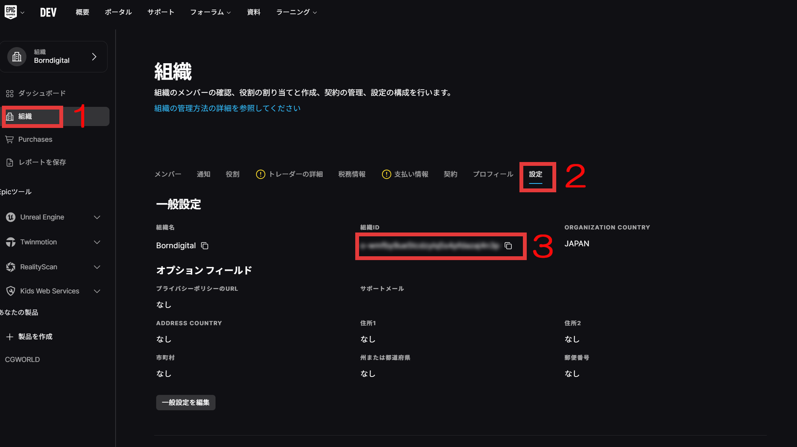Expand the RealityScan section chevron
This screenshot has width=797, height=447.
(x=97, y=267)
